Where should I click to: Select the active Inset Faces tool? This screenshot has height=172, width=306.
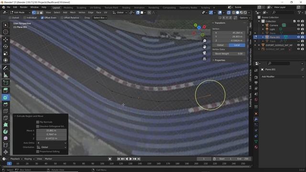[5, 97]
